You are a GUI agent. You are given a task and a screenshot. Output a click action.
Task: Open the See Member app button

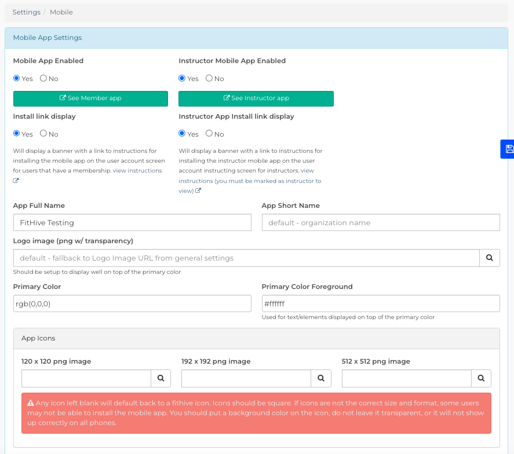(90, 98)
